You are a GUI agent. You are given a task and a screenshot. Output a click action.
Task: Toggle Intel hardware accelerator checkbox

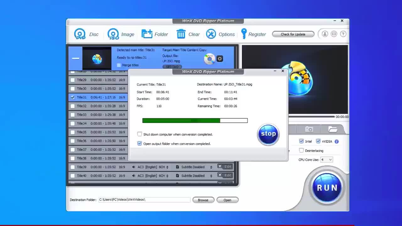301,141
